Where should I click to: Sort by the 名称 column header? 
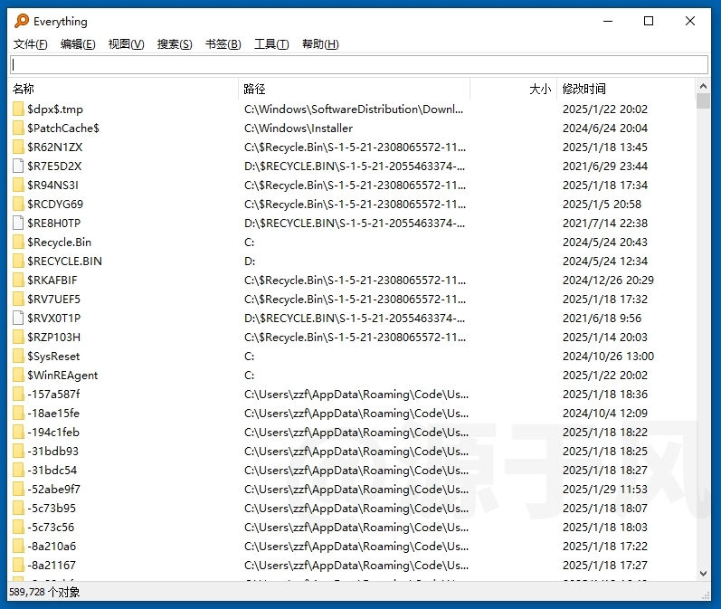(x=123, y=89)
